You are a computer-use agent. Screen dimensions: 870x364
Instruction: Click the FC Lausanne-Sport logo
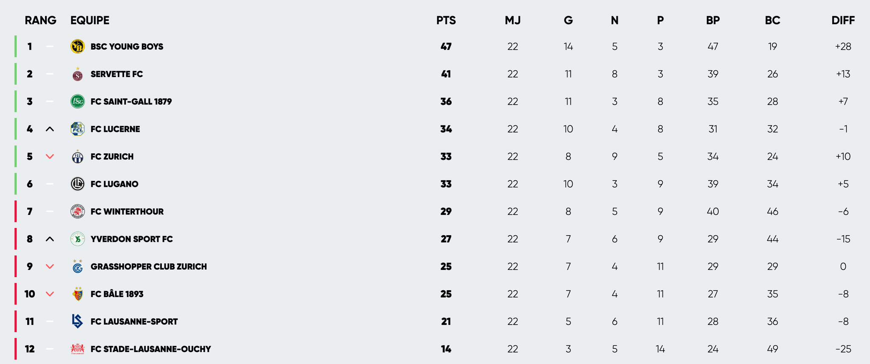click(x=77, y=322)
